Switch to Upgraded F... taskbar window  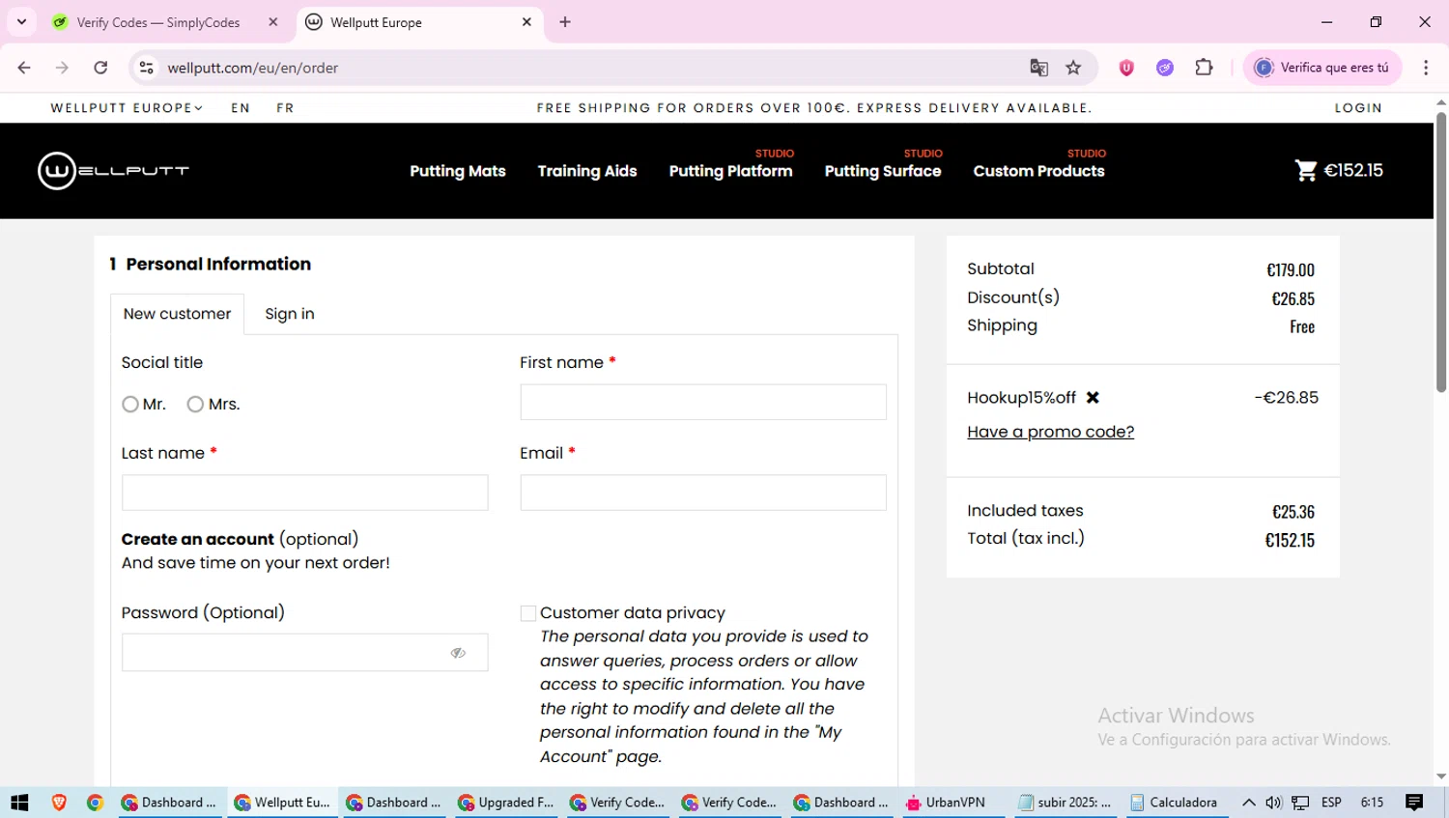point(506,803)
